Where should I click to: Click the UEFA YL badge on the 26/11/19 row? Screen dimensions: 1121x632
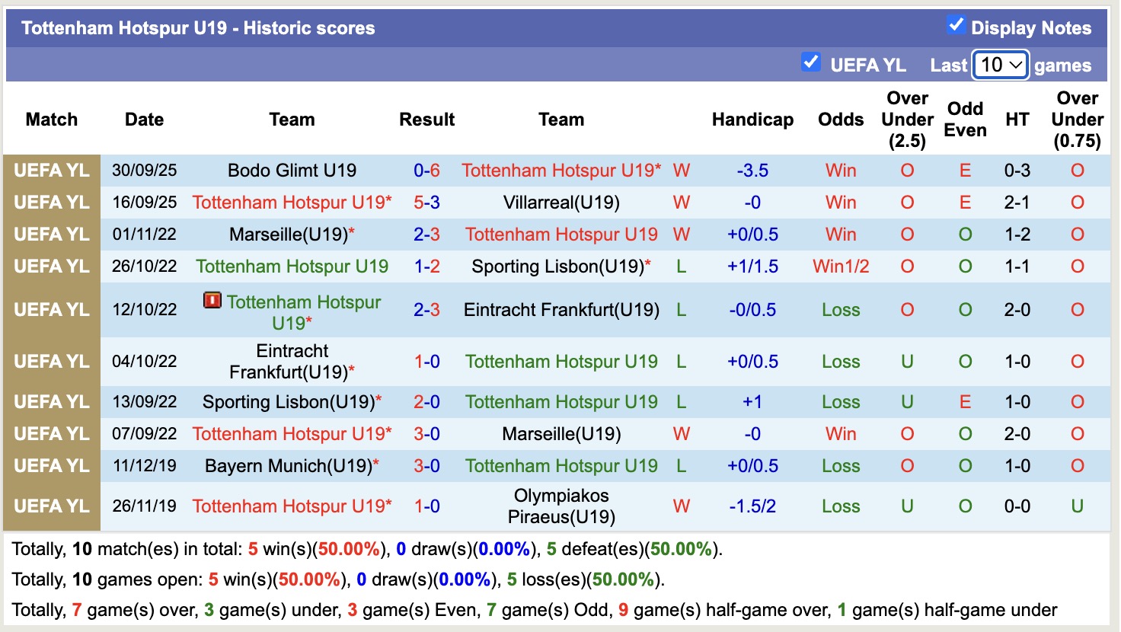51,506
